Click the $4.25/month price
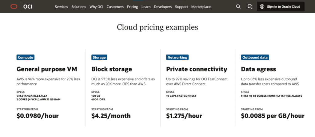This screenshot has width=315, height=137. 111,116
